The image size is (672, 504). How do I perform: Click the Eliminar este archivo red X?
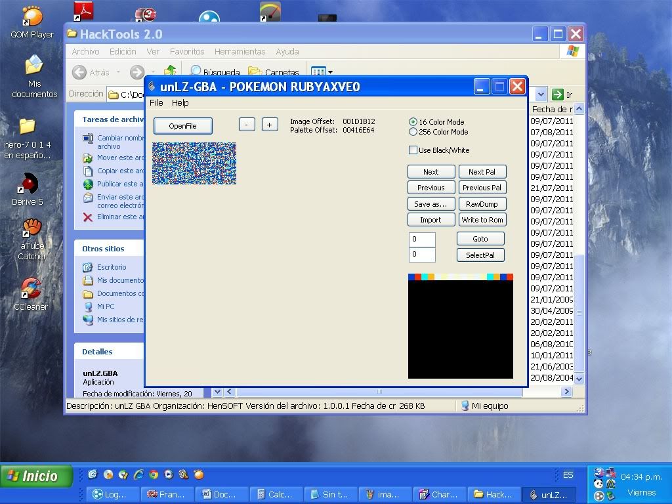[x=88, y=217]
